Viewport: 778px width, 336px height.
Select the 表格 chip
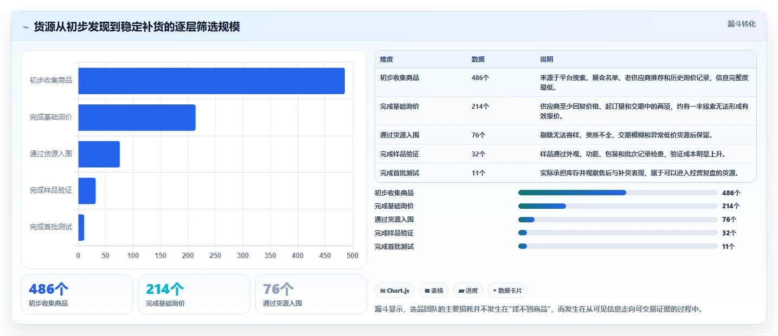coord(434,291)
